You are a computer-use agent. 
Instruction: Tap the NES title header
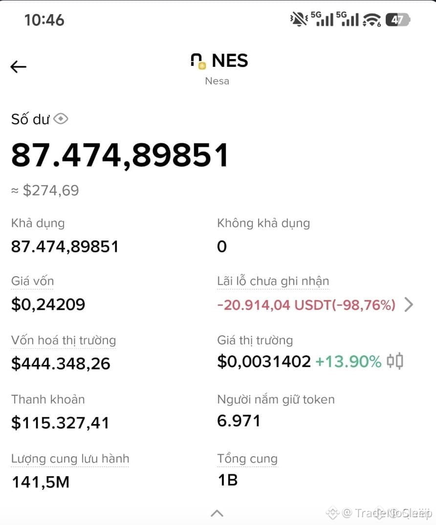[x=230, y=61]
